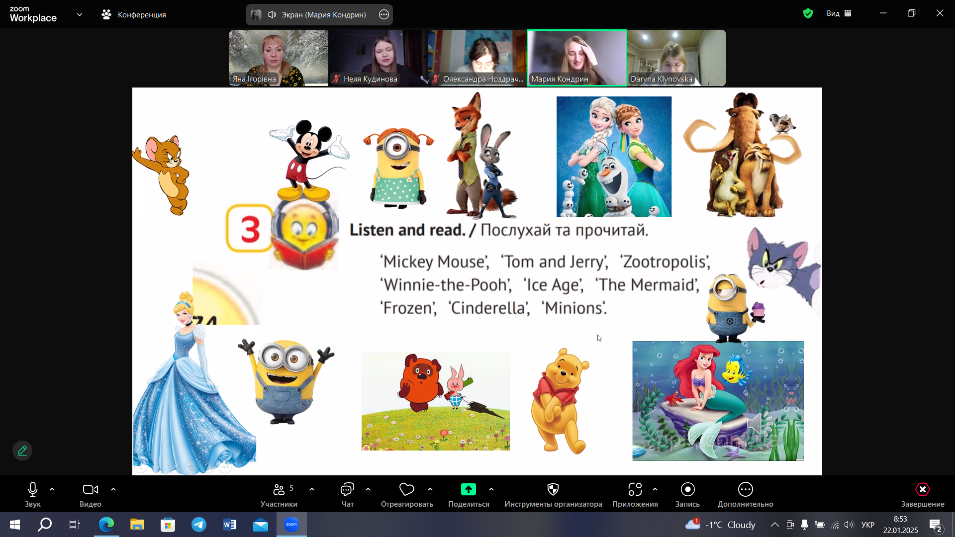Viewport: 955px width, 537px height.
Task: Click the Frozen characters picture
Action: (614, 157)
